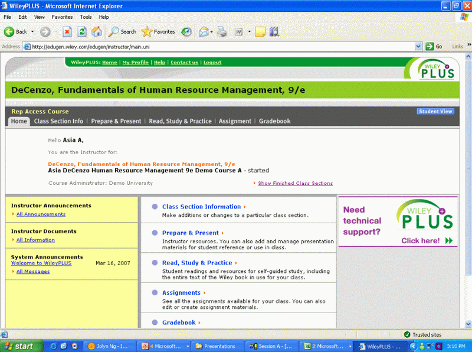Switch to Prepare & Present tab
Viewport: 472px width, 352px height.
click(116, 121)
